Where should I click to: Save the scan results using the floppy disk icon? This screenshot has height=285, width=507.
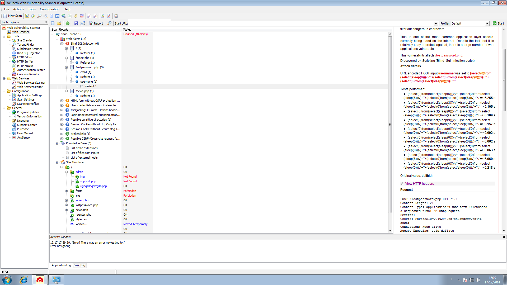pos(76,23)
